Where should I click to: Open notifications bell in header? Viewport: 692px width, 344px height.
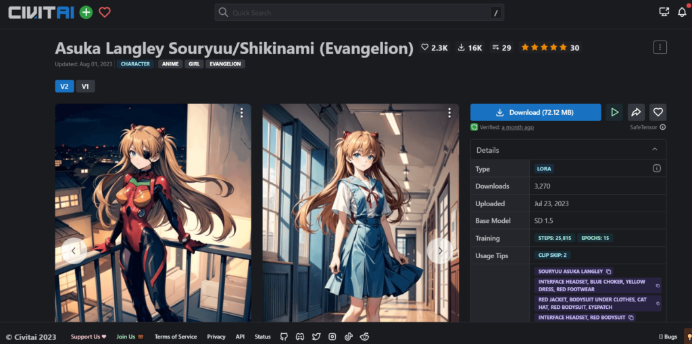point(681,12)
